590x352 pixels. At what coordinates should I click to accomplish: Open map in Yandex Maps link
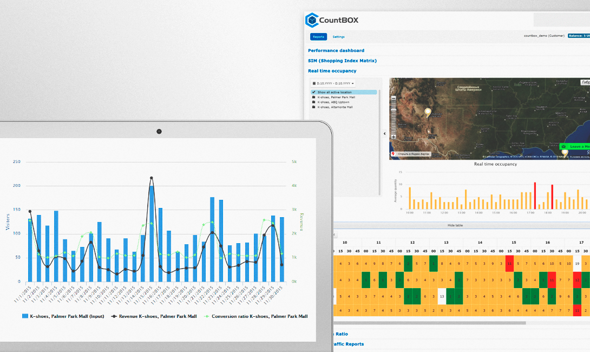[411, 154]
